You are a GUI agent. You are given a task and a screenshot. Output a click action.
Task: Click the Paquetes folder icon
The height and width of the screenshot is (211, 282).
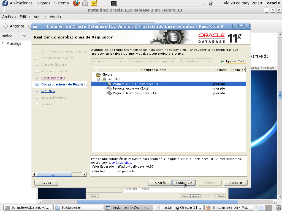(104, 79)
